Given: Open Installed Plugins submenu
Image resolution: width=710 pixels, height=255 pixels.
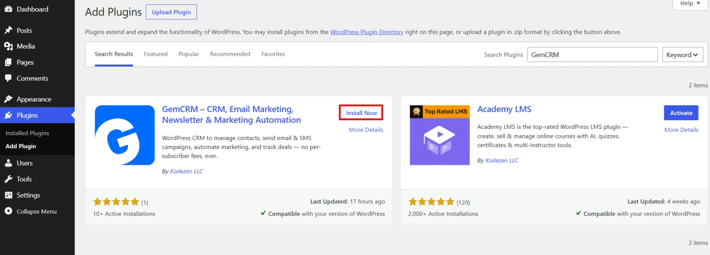Looking at the screenshot, I should 27,133.
